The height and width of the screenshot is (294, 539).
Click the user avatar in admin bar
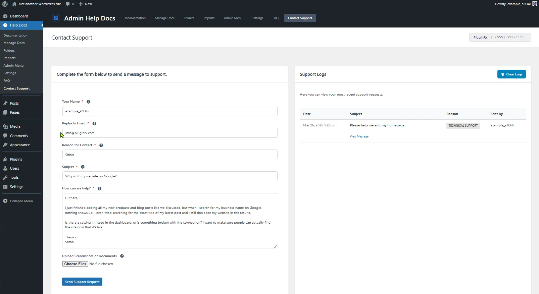tap(535, 4)
